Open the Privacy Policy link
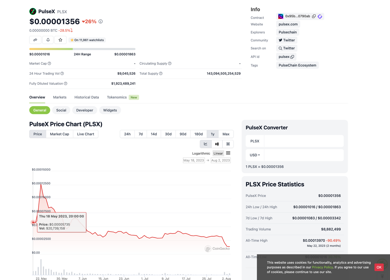 [322, 267]
